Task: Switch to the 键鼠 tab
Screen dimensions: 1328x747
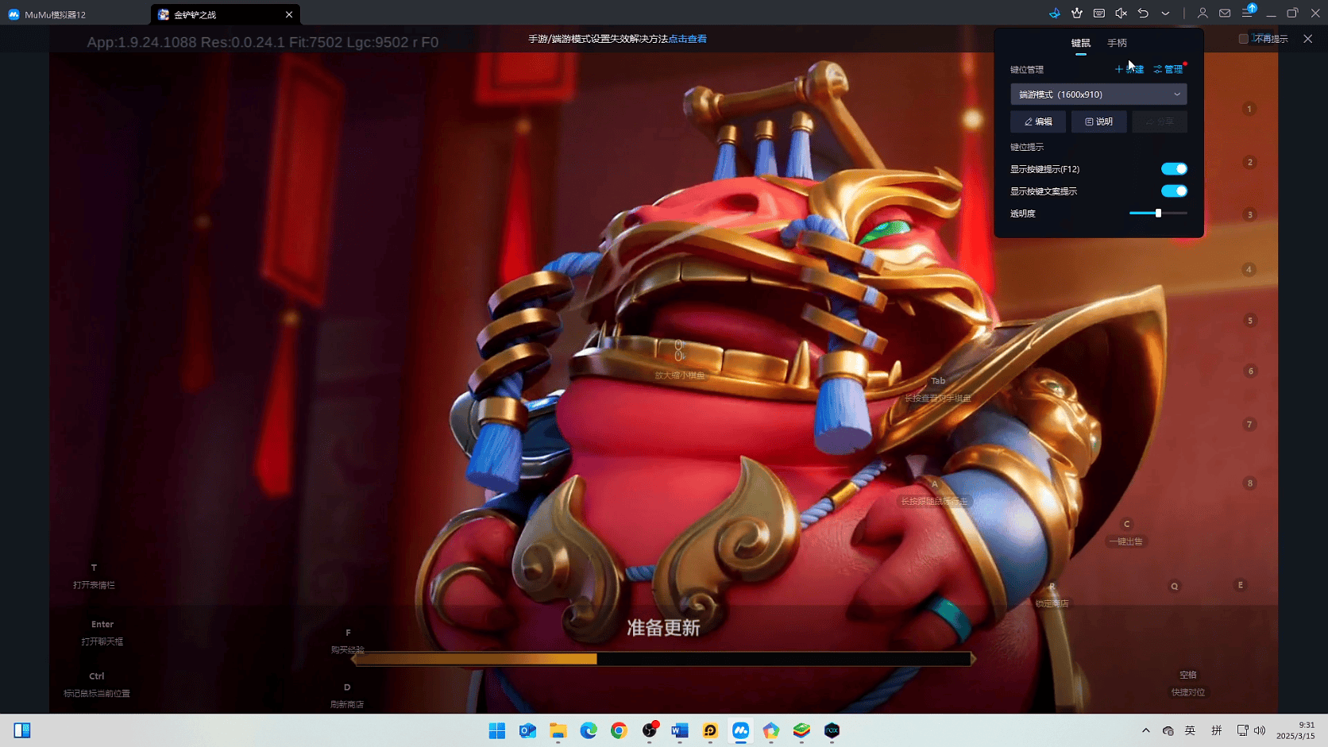Action: click(x=1080, y=43)
